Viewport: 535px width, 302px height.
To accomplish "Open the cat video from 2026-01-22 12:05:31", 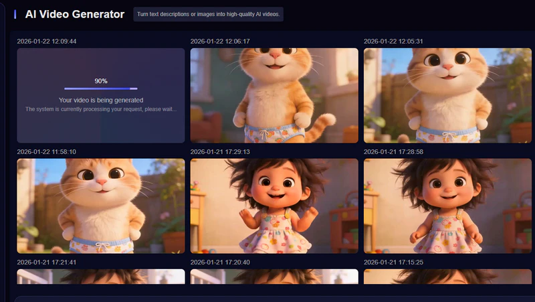I will [x=447, y=95].
